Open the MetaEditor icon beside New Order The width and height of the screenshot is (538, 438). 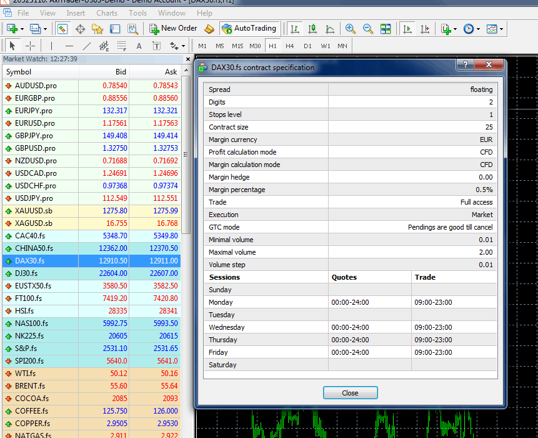[x=209, y=29]
